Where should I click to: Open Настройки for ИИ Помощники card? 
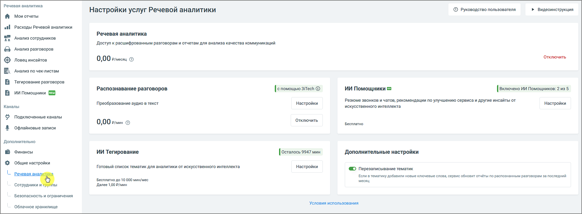pos(555,103)
